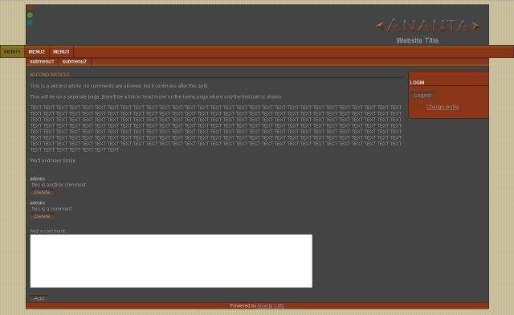Image resolution: width=514 pixels, height=315 pixels.
Task: Click the Logout button
Action: pyautogui.click(x=422, y=95)
